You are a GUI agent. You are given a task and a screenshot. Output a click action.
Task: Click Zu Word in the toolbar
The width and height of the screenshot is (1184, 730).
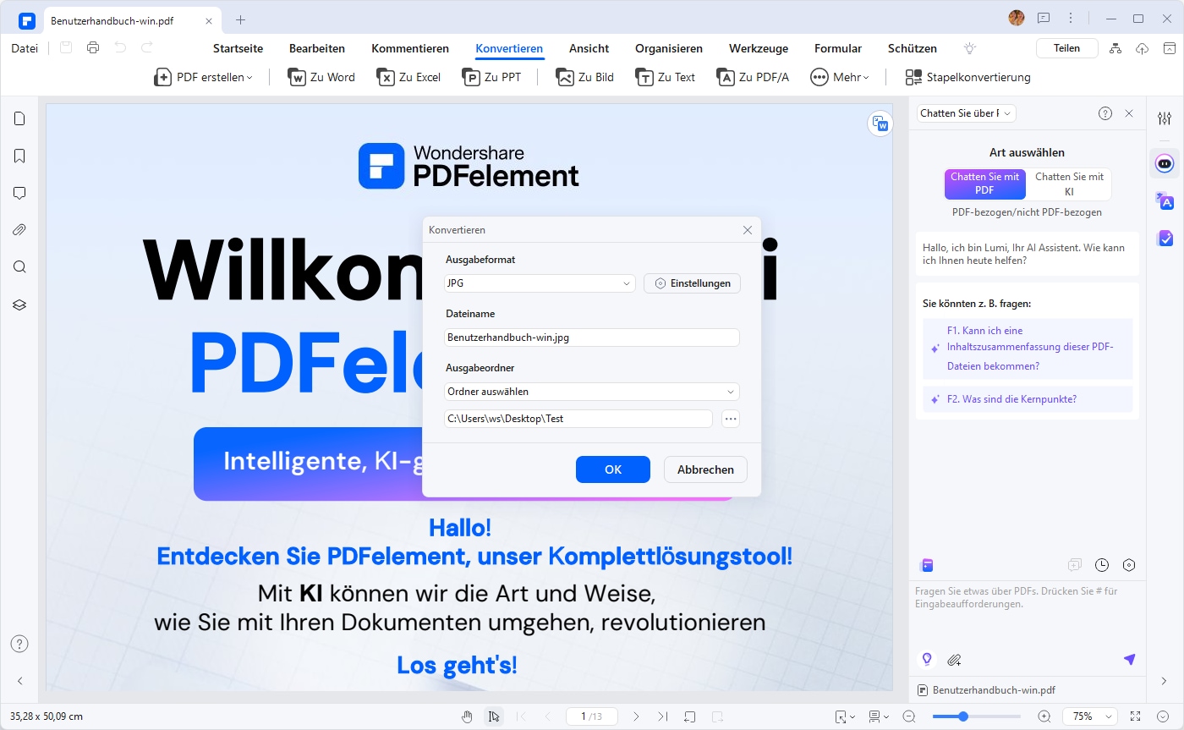322,77
